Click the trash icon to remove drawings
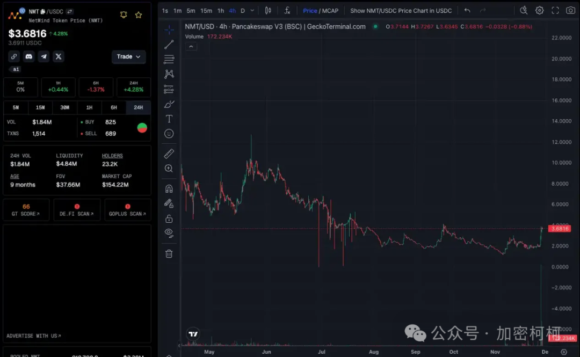This screenshot has width=580, height=357. click(169, 253)
